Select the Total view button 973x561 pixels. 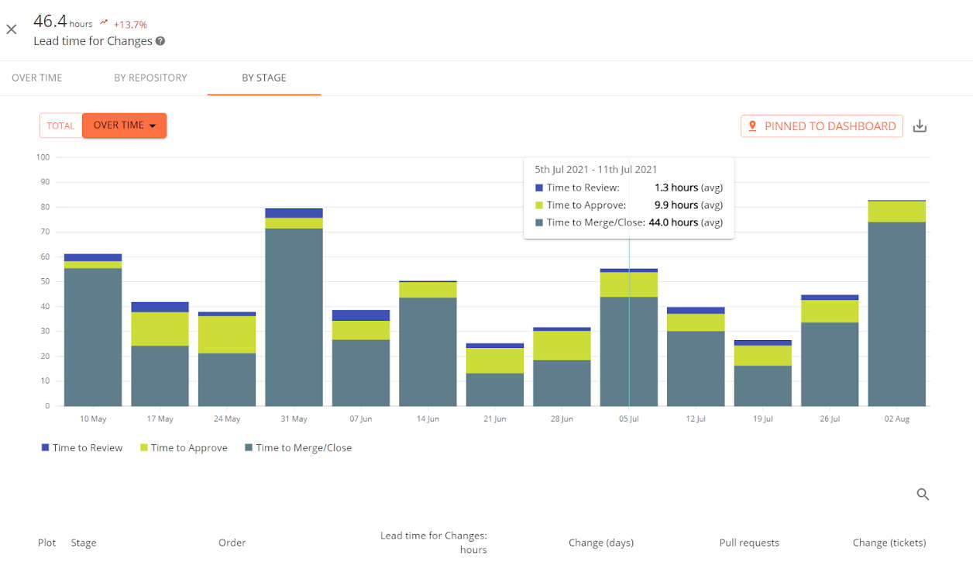pyautogui.click(x=60, y=125)
